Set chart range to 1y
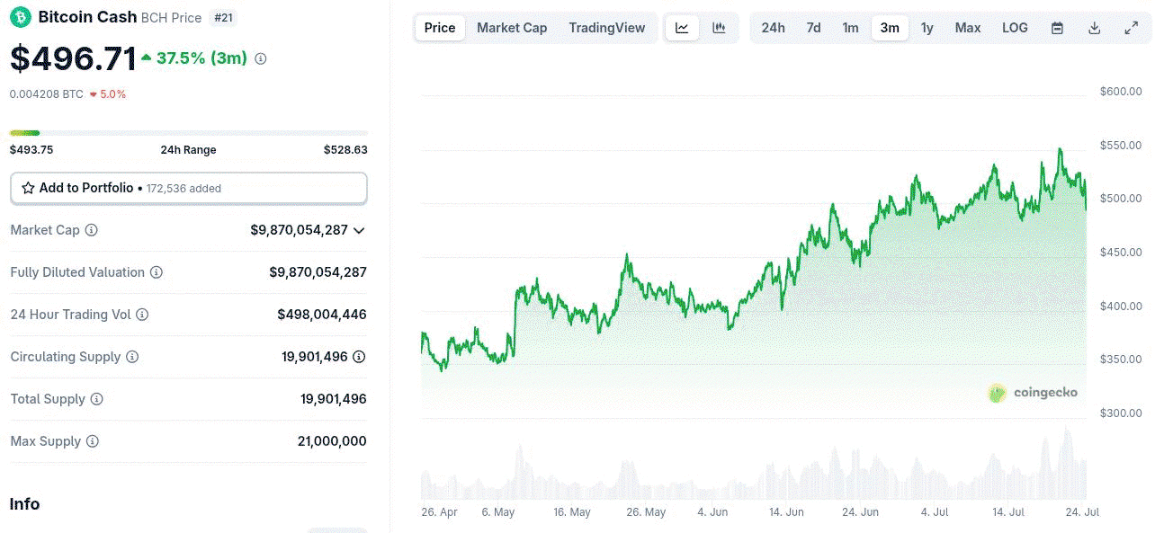This screenshot has height=533, width=1155. (x=927, y=28)
